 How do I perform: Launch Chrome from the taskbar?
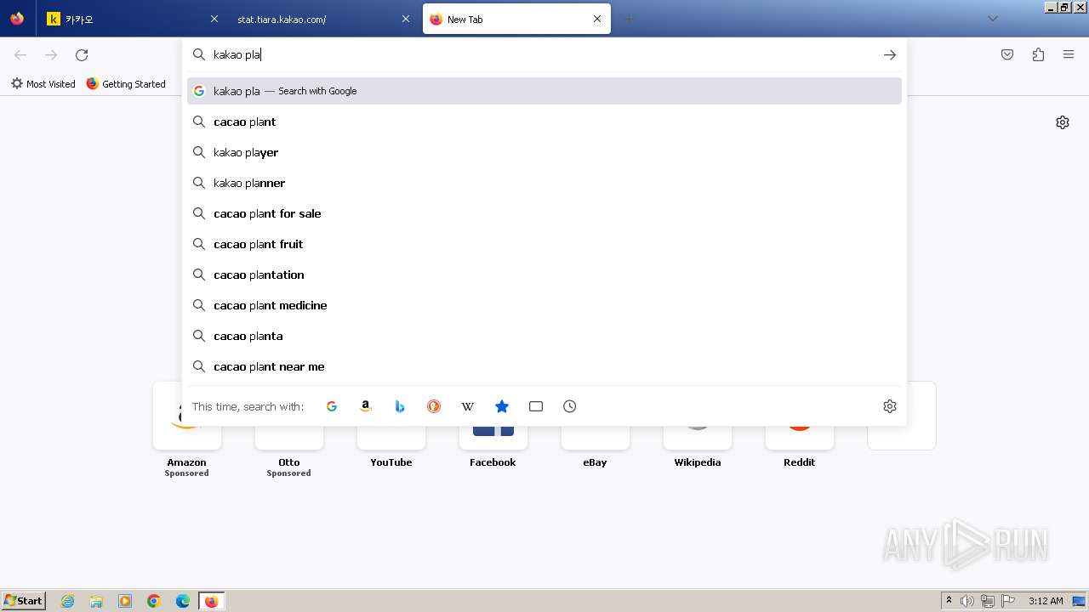click(x=154, y=601)
